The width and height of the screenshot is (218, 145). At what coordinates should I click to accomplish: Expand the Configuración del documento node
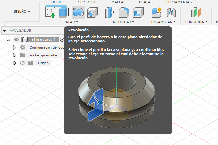[14, 47]
